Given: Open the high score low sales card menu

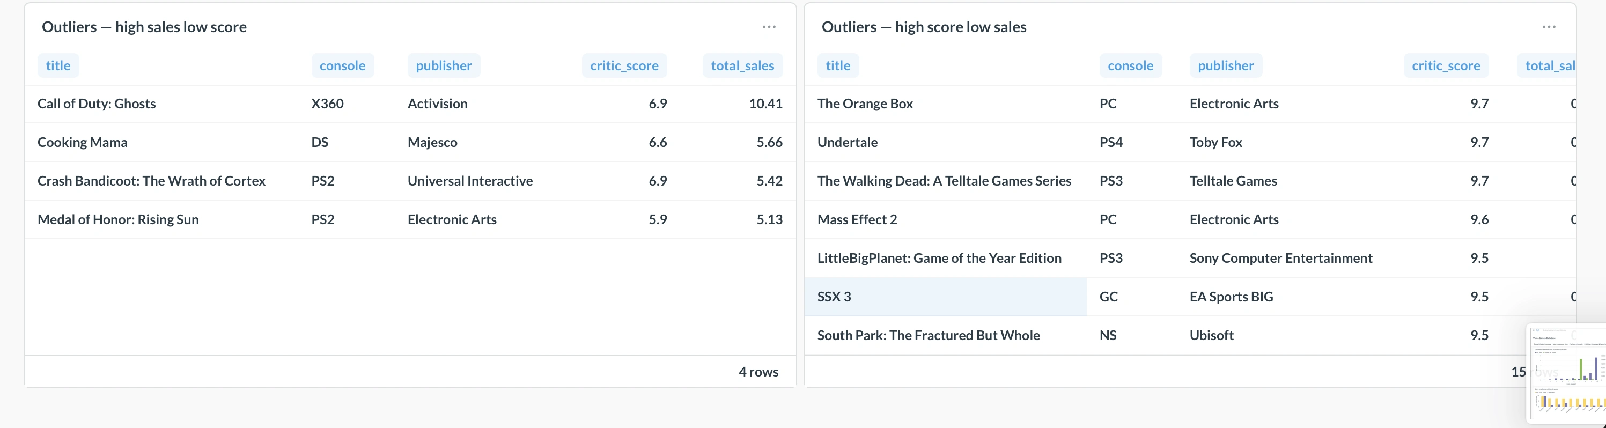Looking at the screenshot, I should (1549, 27).
